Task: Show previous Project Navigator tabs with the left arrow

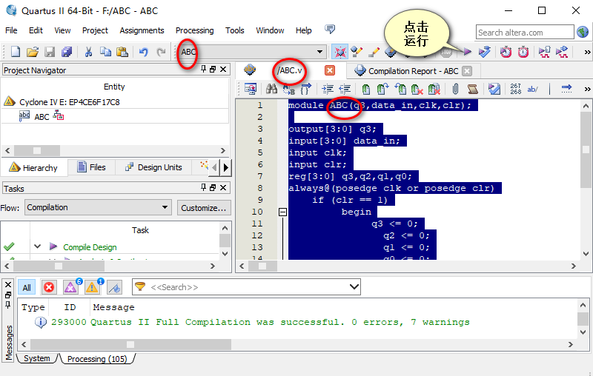Action: (214, 167)
